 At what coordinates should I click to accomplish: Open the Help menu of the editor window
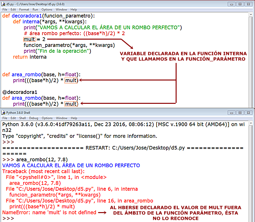click(74, 9)
